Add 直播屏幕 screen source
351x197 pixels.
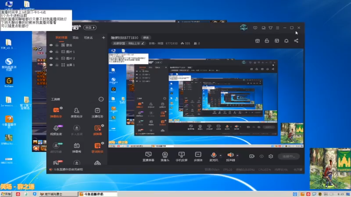(148, 157)
